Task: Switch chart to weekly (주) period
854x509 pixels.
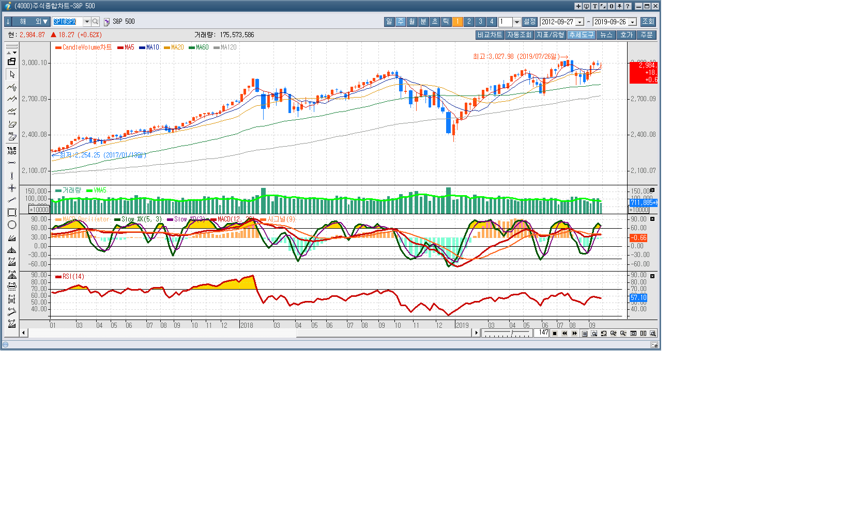Action: tap(401, 22)
